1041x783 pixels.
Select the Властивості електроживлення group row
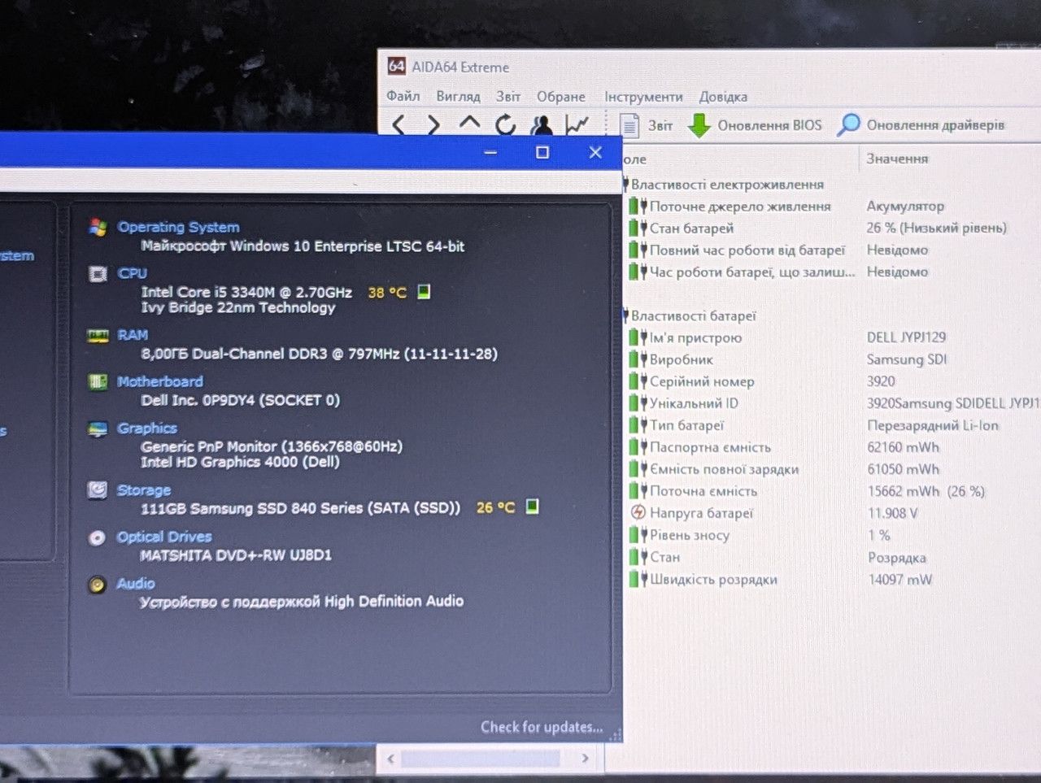831,185
